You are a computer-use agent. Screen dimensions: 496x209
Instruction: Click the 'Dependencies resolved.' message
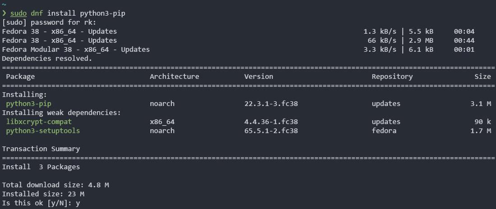47,59
